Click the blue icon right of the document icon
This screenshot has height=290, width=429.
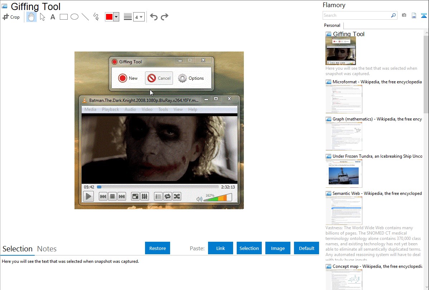click(x=424, y=15)
